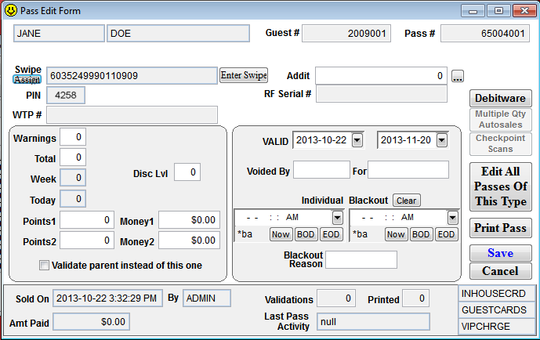Image resolution: width=540 pixels, height=340 pixels.
Task: Click the Points1 field
Action: (x=87, y=220)
